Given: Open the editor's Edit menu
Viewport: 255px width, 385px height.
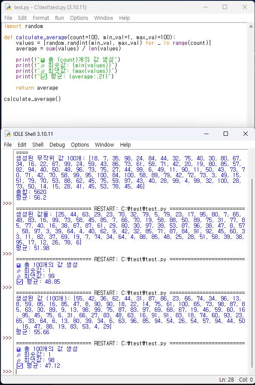Looking at the screenshot, I should [x=22, y=18].
